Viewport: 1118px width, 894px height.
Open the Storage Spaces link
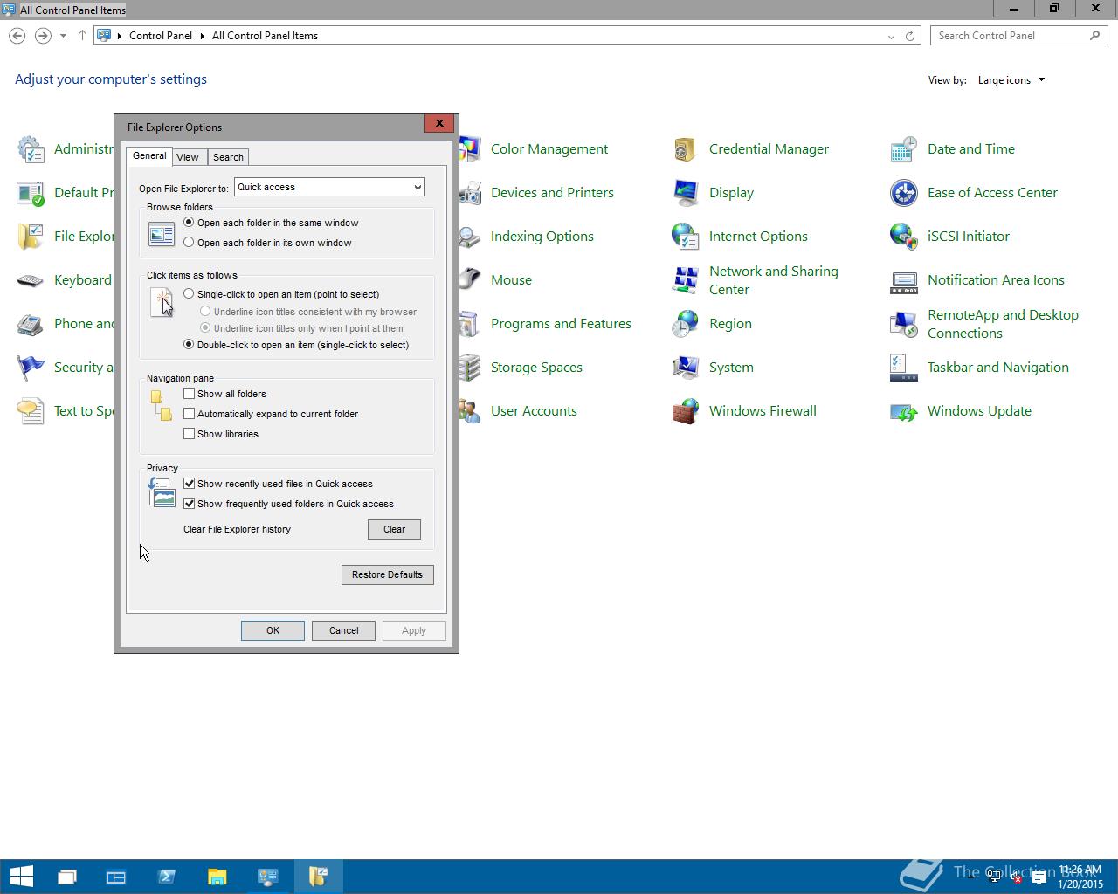(x=536, y=368)
